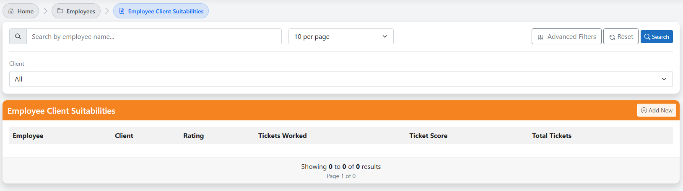
Task: Click the chevron arrow of the Client select
Action: [664, 79]
